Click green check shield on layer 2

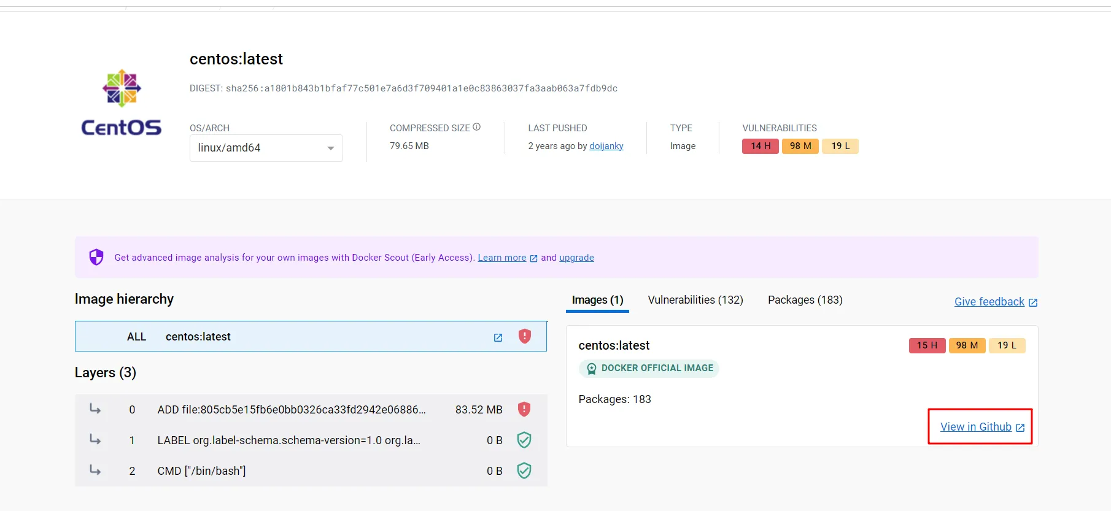[x=524, y=471]
